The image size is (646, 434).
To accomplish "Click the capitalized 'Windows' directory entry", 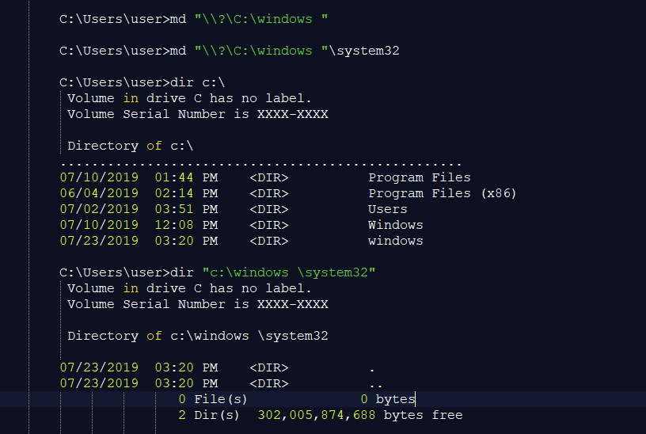I will (396, 225).
